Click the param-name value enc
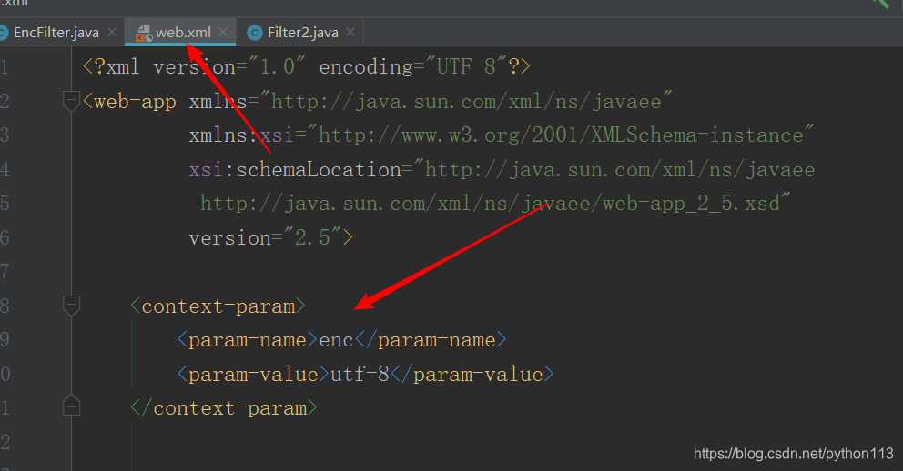 click(336, 340)
